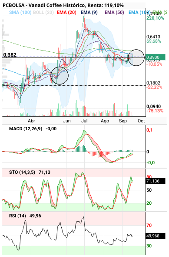Select the STO (14,3,5) panel label
The image size is (169, 257).
tap(22, 172)
